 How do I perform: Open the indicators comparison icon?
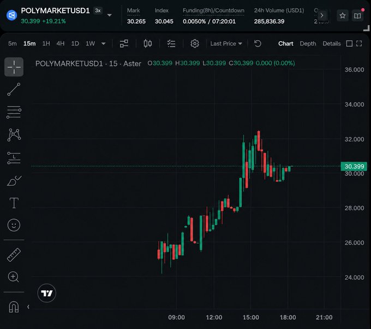pos(124,44)
